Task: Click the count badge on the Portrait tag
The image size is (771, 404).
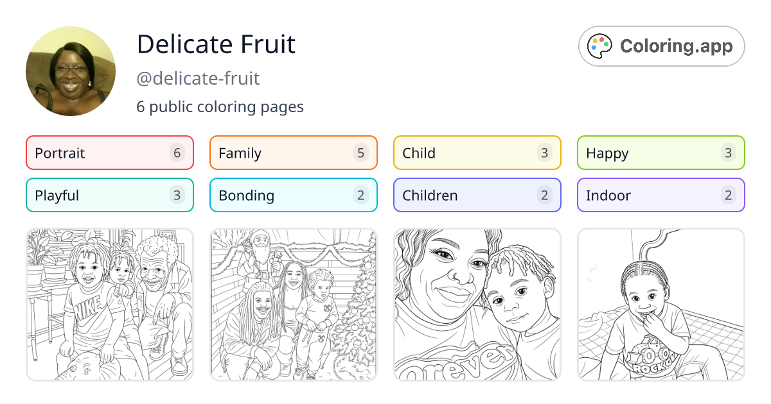Action: click(177, 153)
